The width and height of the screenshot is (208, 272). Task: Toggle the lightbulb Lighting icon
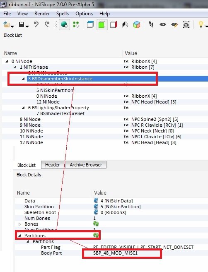coord(201,24)
